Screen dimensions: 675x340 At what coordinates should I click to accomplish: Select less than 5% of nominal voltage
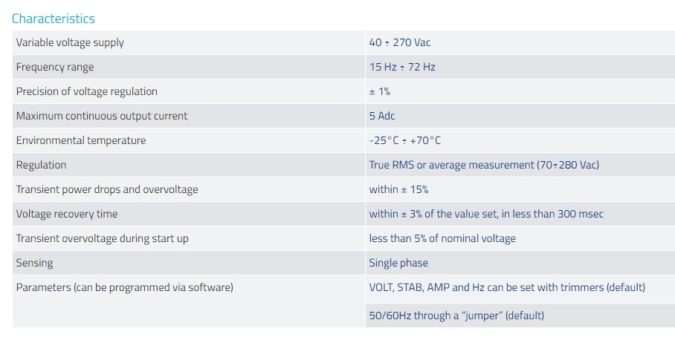coord(442,239)
